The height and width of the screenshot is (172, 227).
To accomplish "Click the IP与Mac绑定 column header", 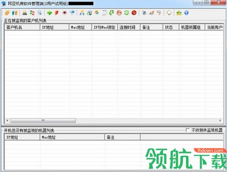I will click(104, 27).
